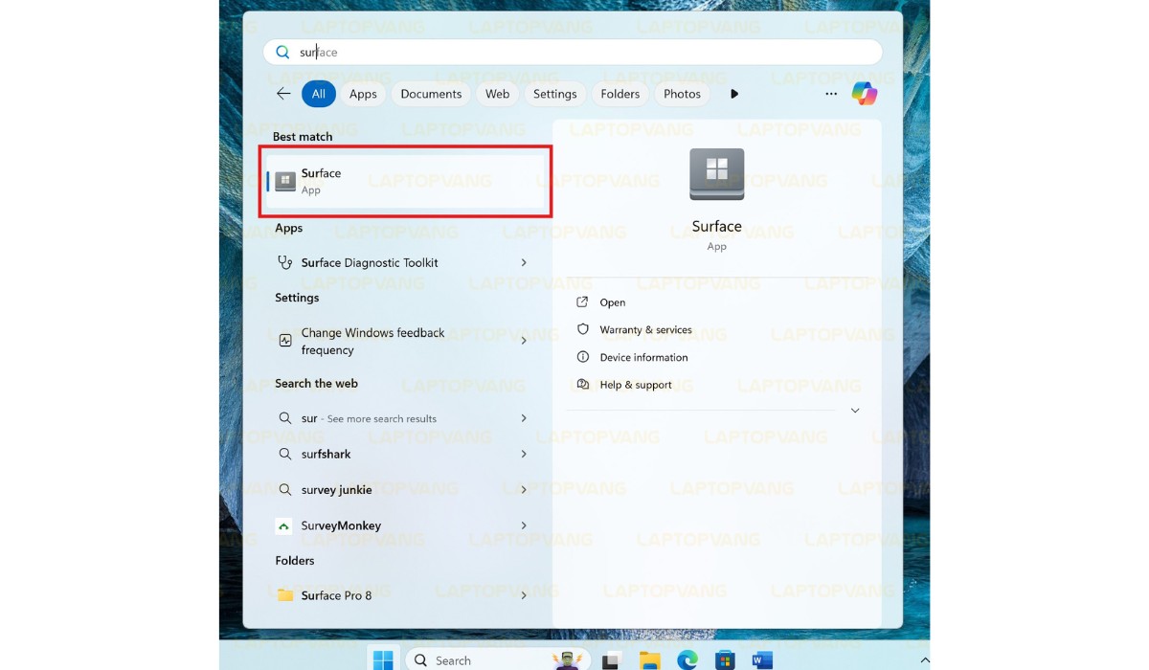Select the SurveyMonkey suggestion text
Image resolution: width=1149 pixels, height=670 pixels.
[341, 525]
